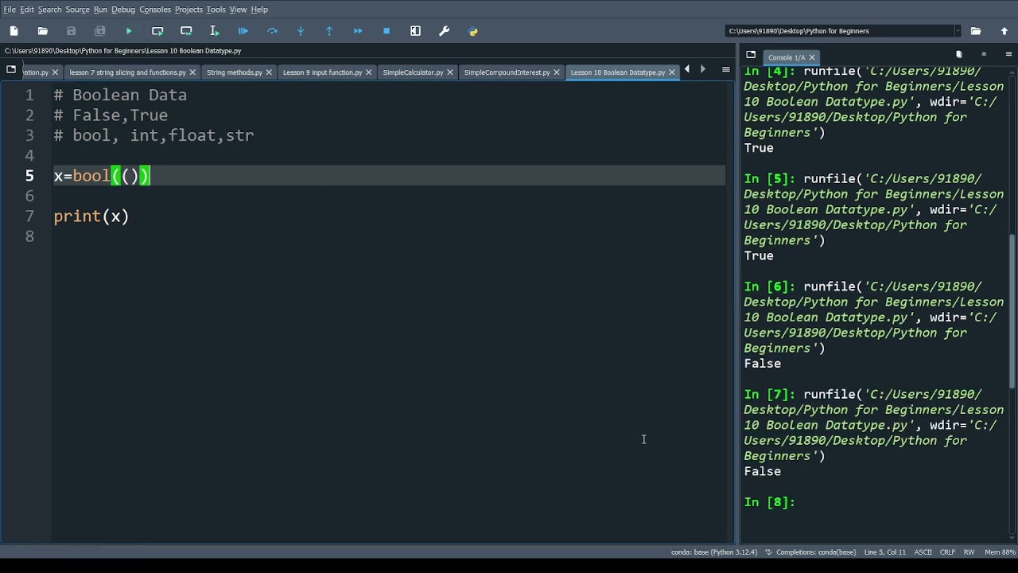Open the Run menu
1018x573 pixels.
pyautogui.click(x=100, y=10)
